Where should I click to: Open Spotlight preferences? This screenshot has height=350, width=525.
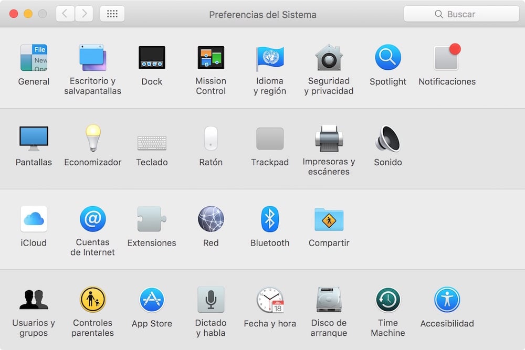[x=388, y=58]
